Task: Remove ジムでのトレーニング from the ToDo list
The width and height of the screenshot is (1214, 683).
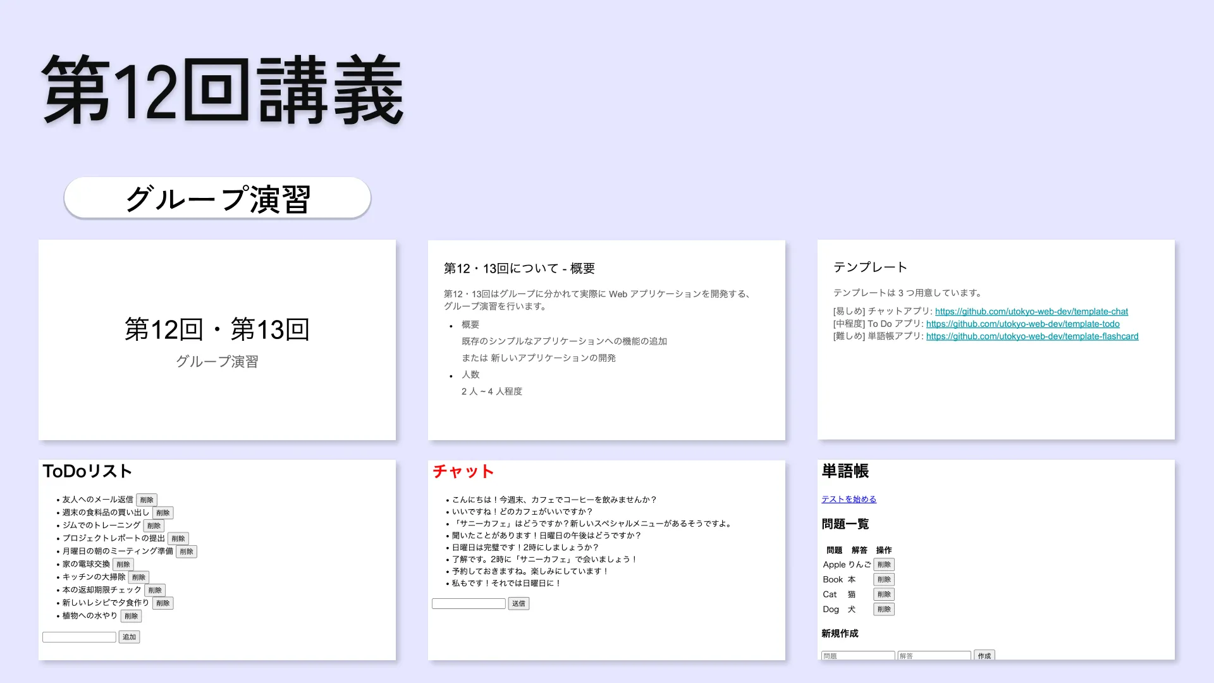Action: point(154,526)
